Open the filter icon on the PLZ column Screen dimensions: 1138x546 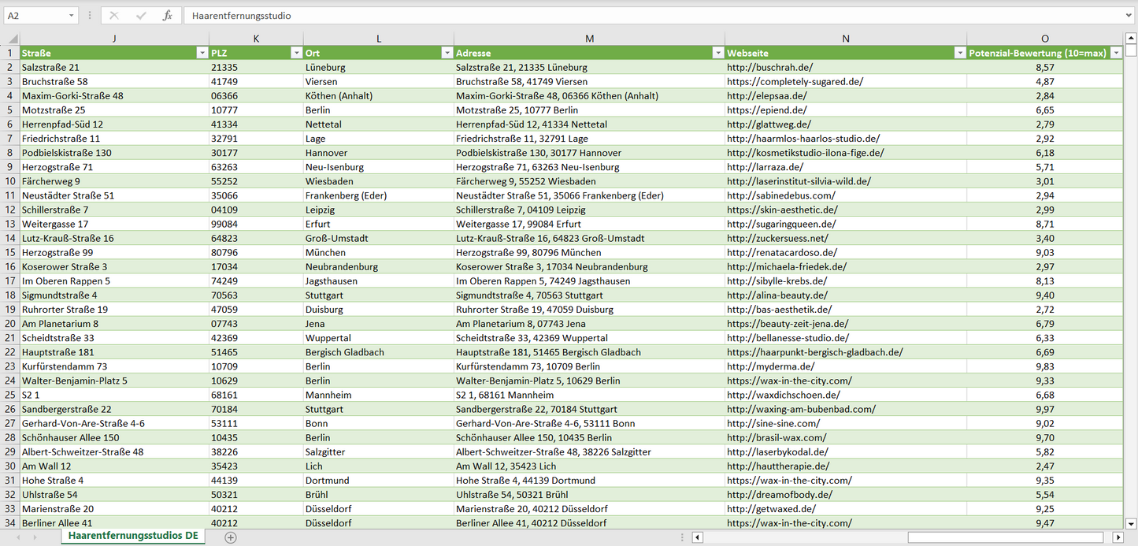(x=297, y=52)
